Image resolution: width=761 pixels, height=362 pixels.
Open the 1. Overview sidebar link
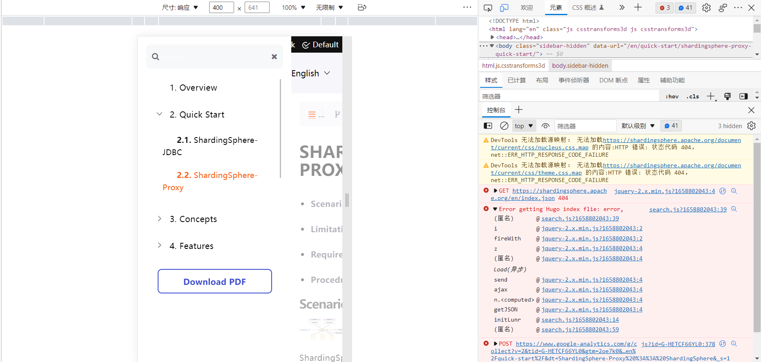pyautogui.click(x=194, y=88)
